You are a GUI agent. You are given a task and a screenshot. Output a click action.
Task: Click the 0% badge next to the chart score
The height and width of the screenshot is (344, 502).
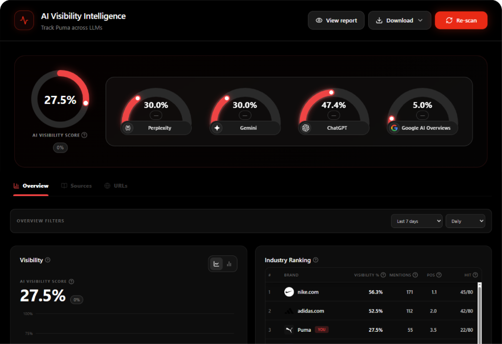[76, 300]
